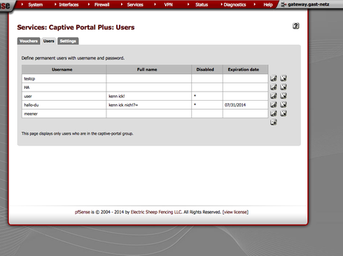Open the Status menu
Screen dimensions: 343x256
click(202, 5)
